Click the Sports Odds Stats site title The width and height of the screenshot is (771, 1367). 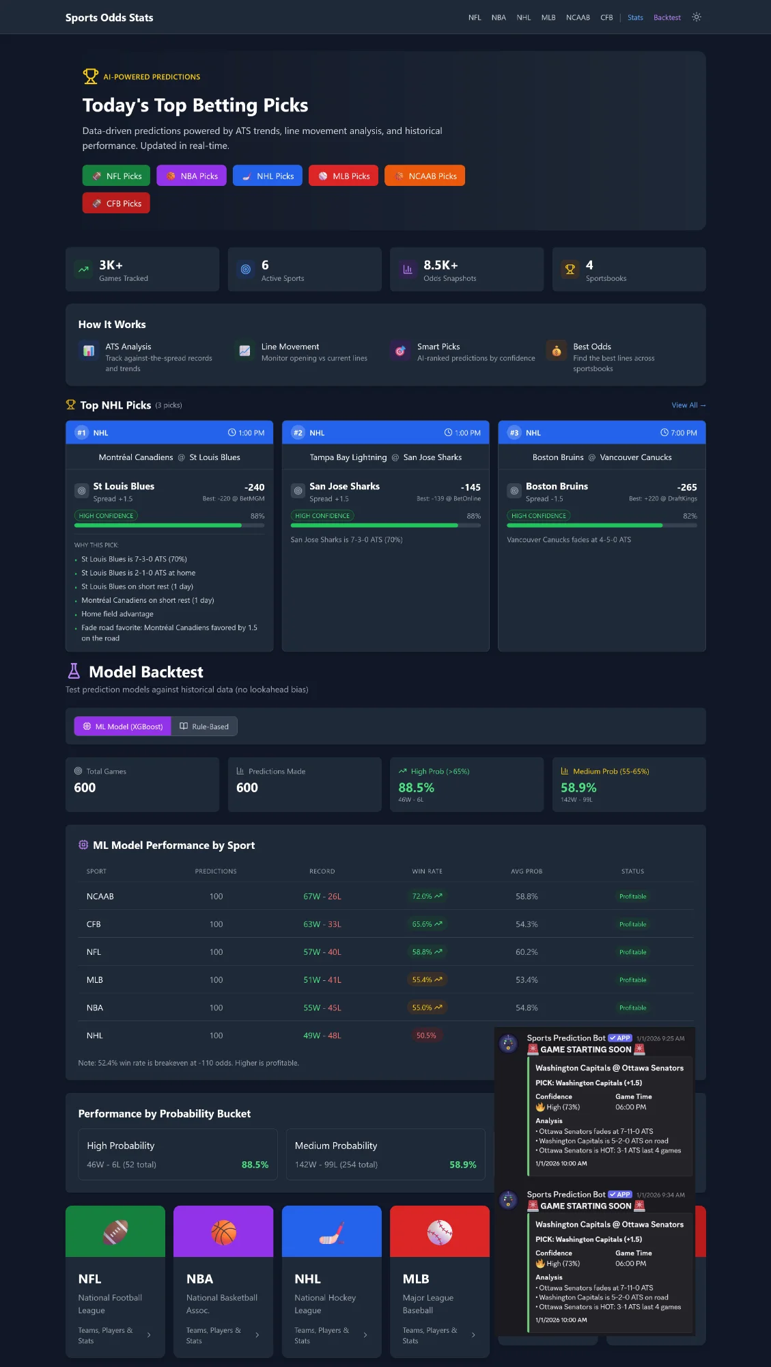(x=109, y=18)
